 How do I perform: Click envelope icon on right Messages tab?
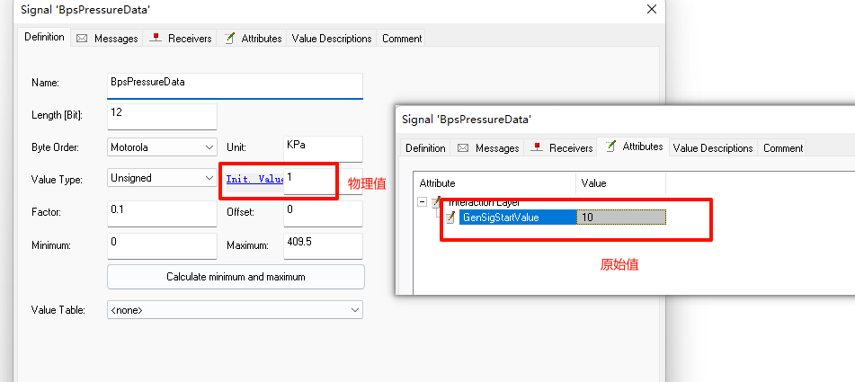(463, 148)
